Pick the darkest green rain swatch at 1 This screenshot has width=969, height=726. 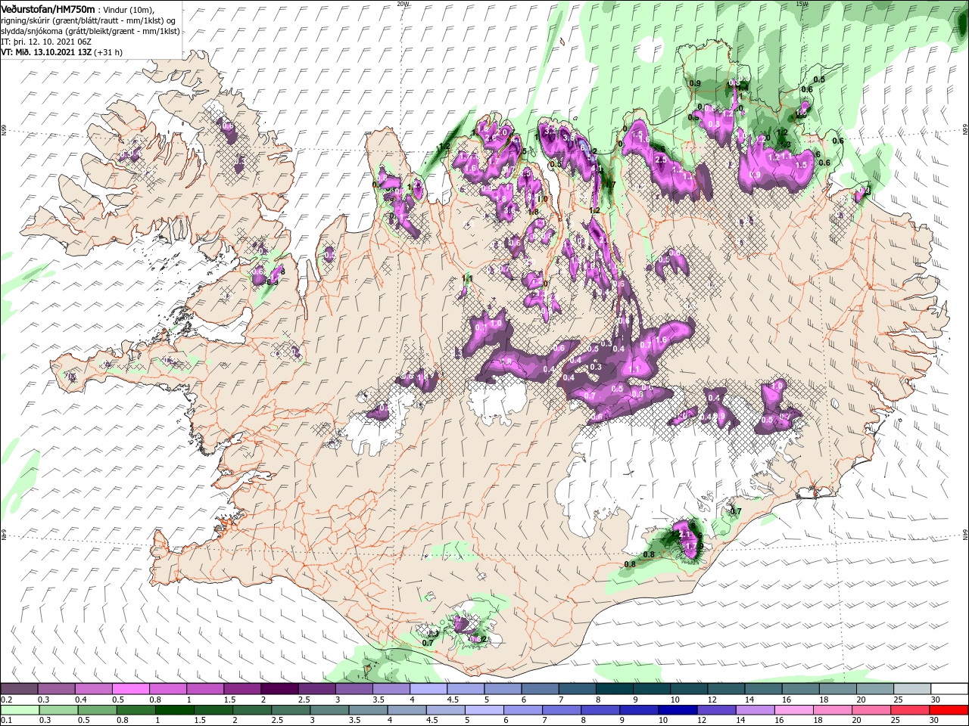click(x=174, y=710)
